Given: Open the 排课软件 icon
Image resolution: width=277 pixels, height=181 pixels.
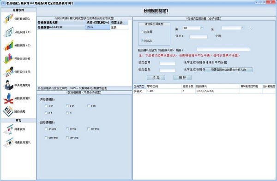Looking at the screenshot, I should coord(8,129).
